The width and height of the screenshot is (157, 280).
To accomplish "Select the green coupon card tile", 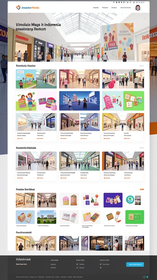I will (x=135, y=217).
